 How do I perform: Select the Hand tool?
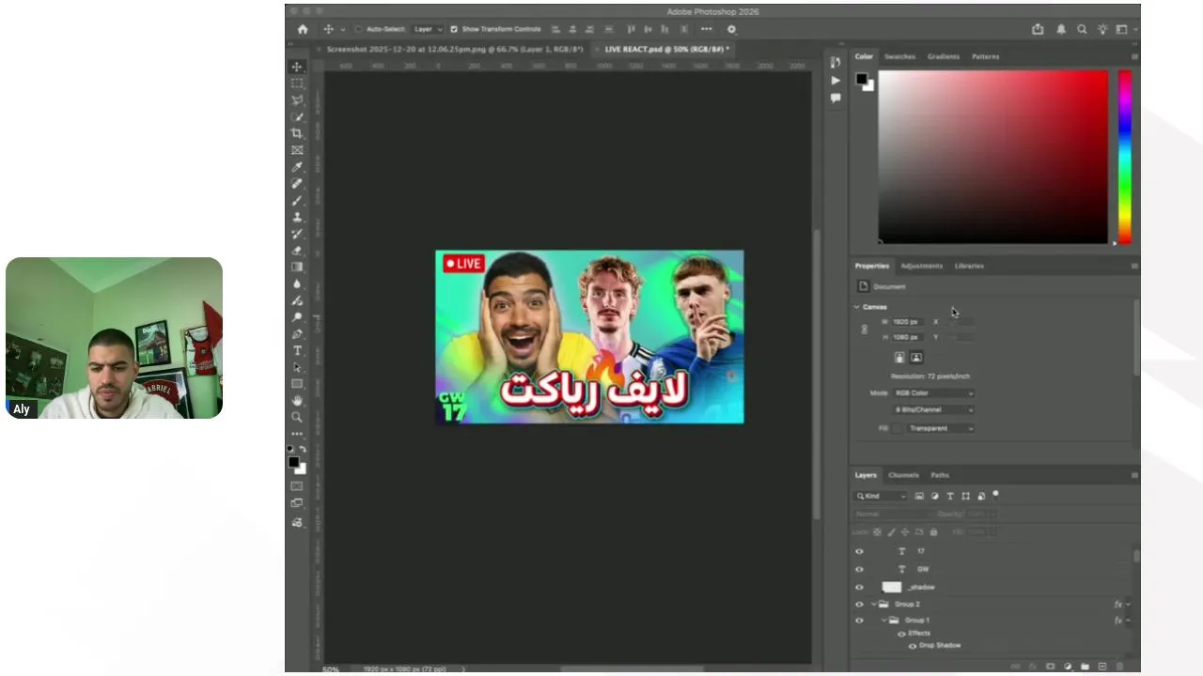pyautogui.click(x=297, y=400)
